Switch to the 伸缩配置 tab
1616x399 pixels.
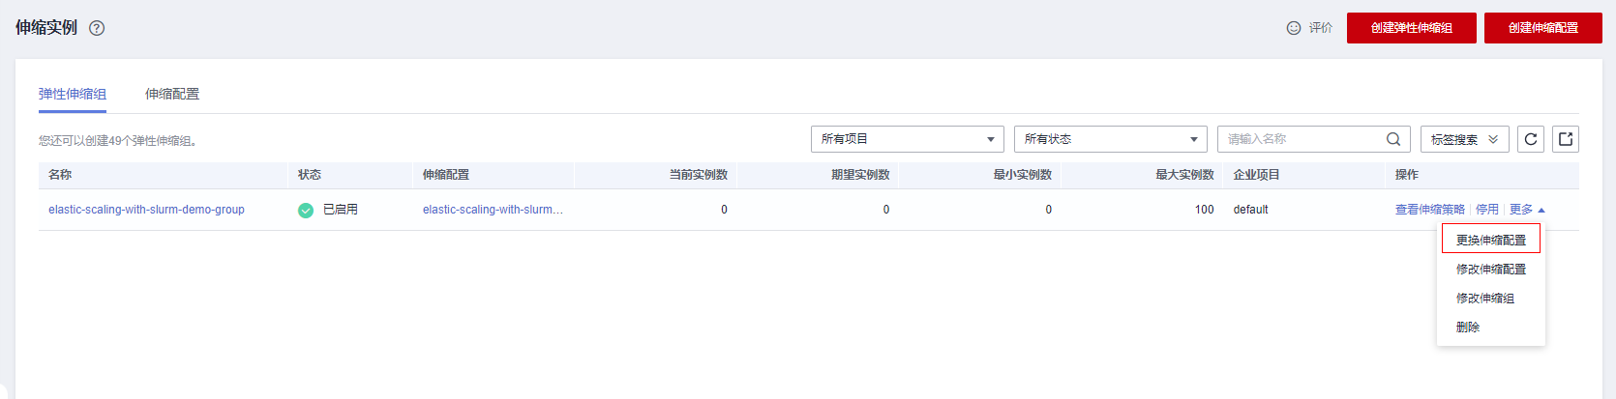click(x=172, y=94)
